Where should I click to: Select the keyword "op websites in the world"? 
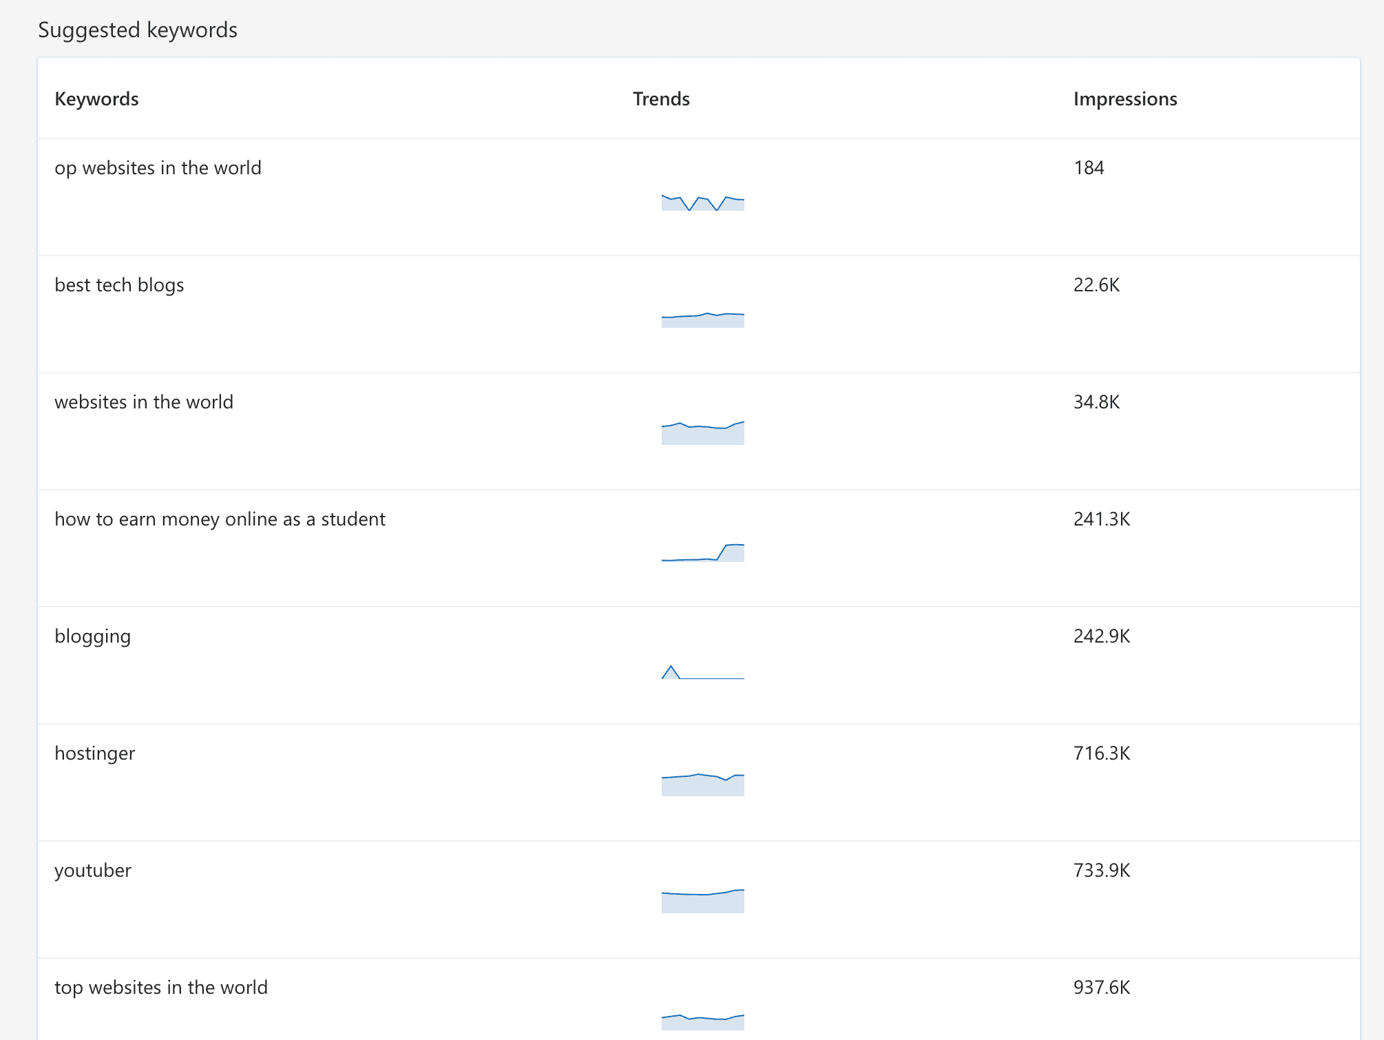(x=158, y=167)
